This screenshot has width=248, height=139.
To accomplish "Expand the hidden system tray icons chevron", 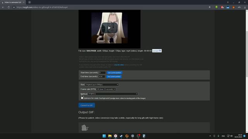I will pyautogui.click(x=210, y=136).
